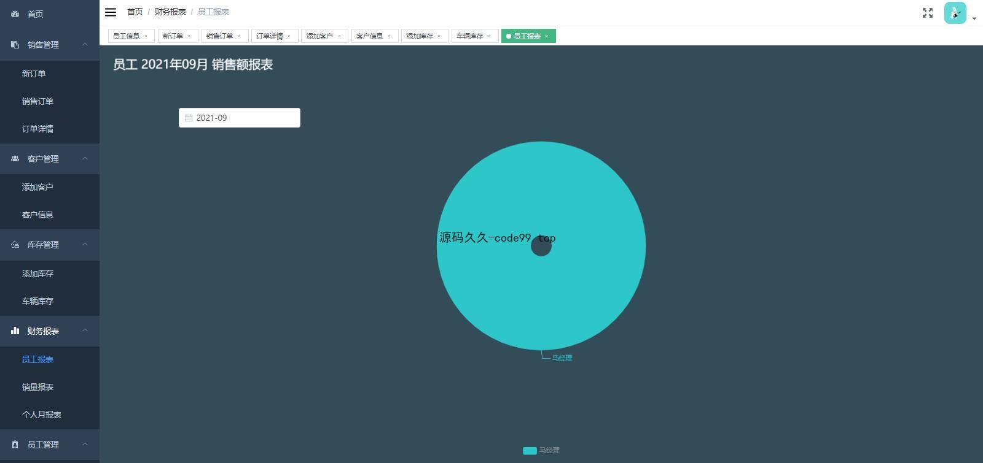This screenshot has height=463, width=983.
Task: Click the 员工管理 badge icon
Action: [x=15, y=445]
